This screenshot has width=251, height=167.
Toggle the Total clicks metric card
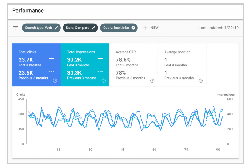tap(37, 65)
